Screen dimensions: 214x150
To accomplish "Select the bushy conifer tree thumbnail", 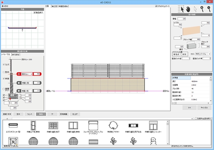I will click(x=153, y=141).
